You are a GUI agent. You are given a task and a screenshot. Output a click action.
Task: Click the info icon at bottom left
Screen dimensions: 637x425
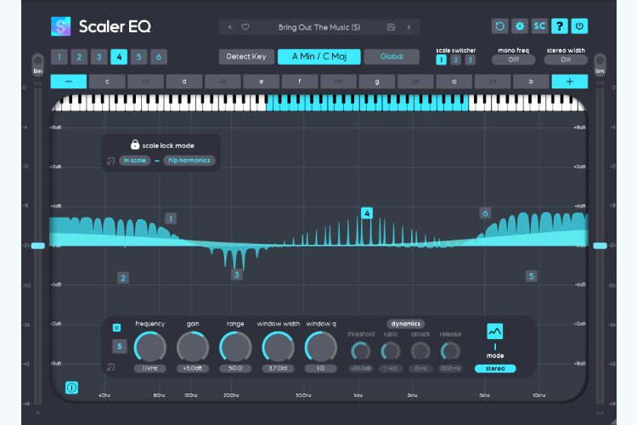(x=71, y=388)
